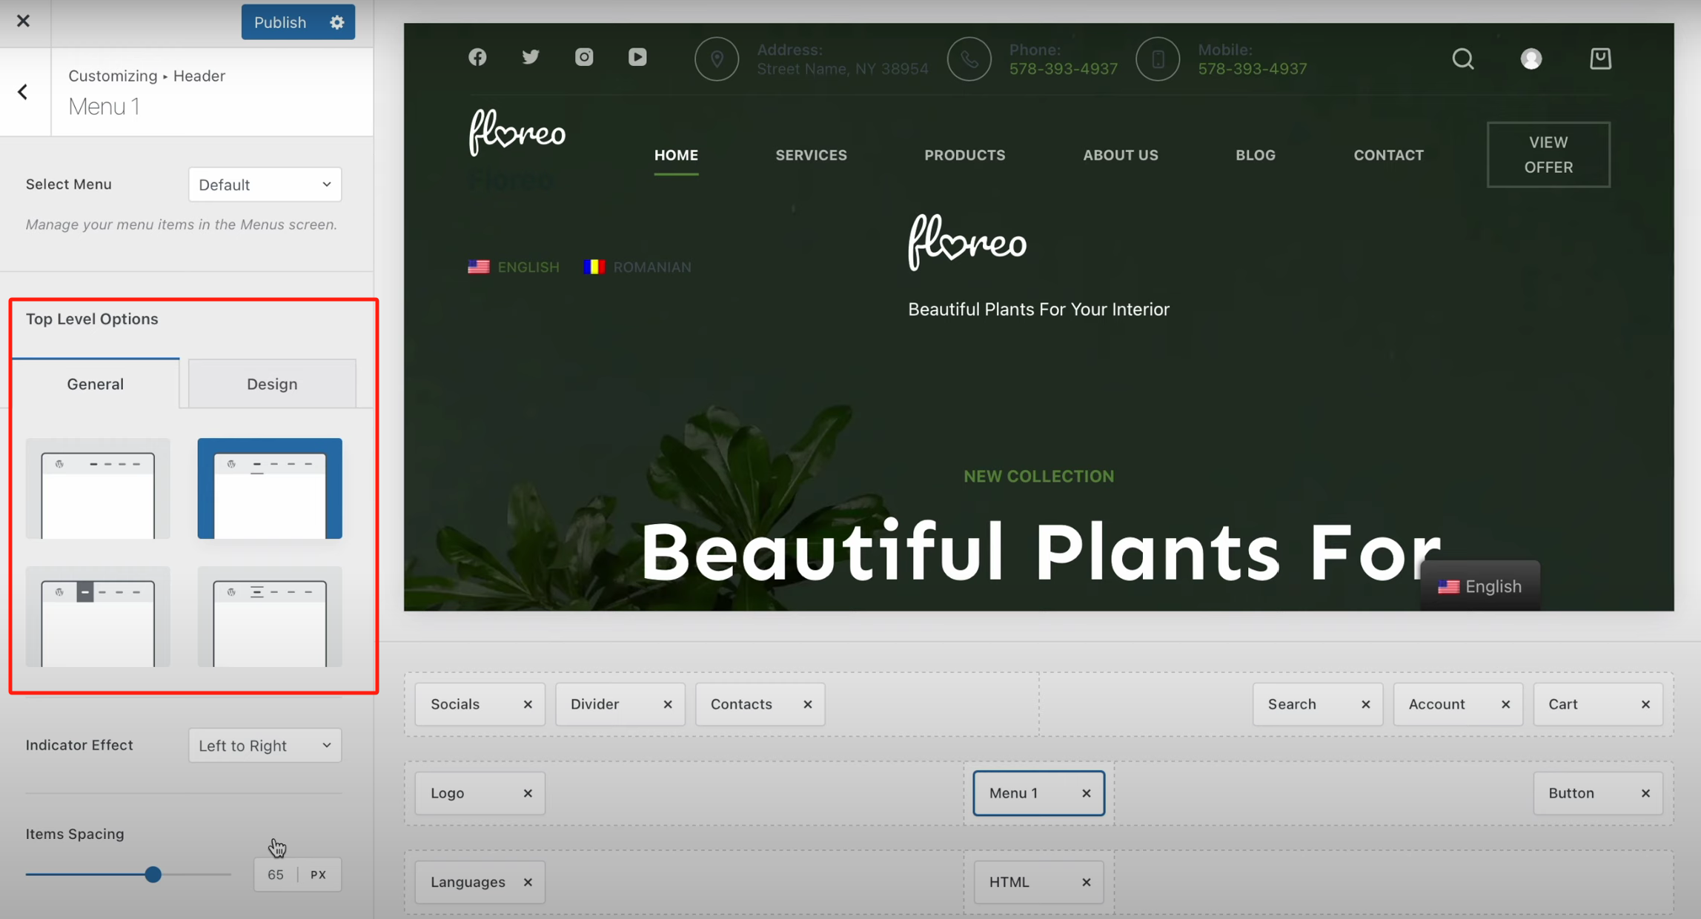
Task: Open the shopping cart icon
Action: pos(1600,59)
